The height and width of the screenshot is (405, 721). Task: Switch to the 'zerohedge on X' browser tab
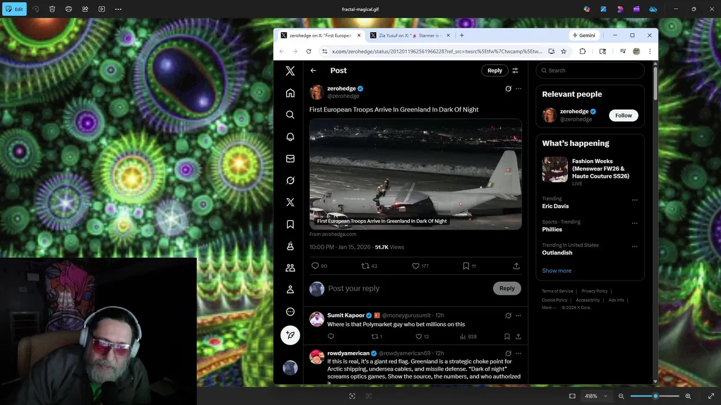(x=319, y=35)
